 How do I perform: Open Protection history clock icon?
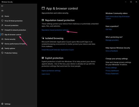pos(2,53)
